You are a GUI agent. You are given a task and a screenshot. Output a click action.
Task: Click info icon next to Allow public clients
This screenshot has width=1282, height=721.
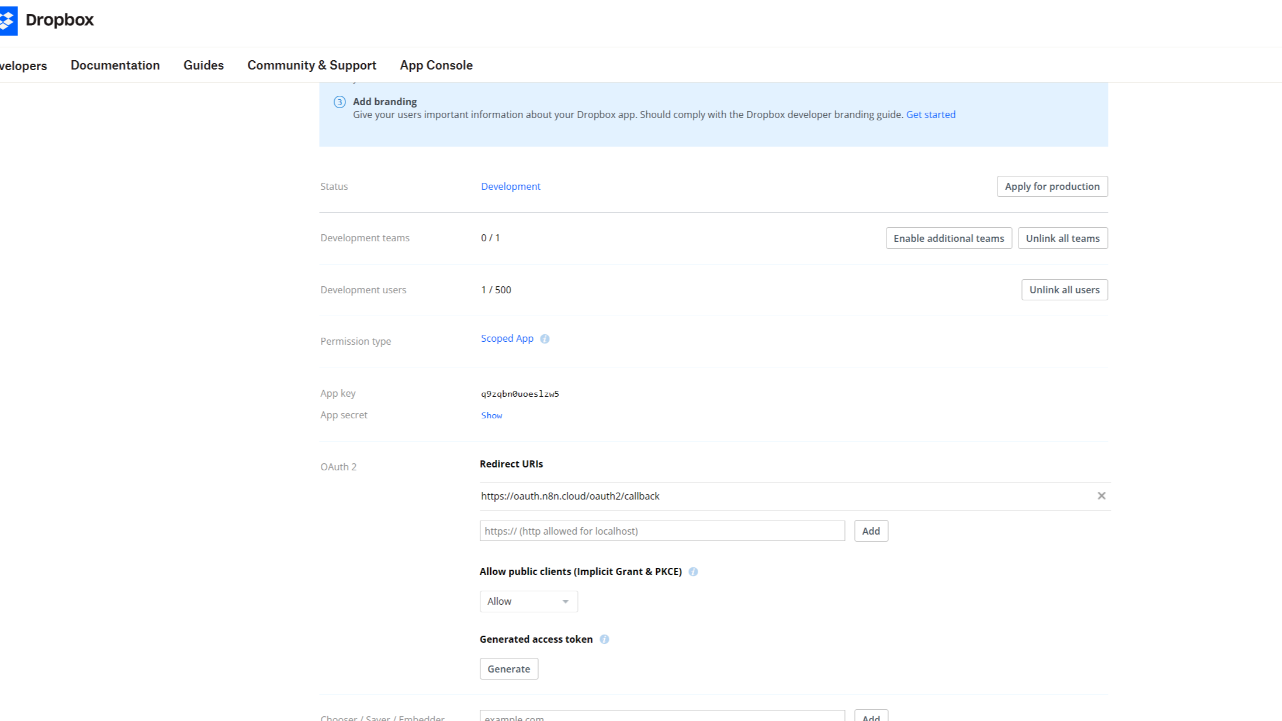point(693,572)
